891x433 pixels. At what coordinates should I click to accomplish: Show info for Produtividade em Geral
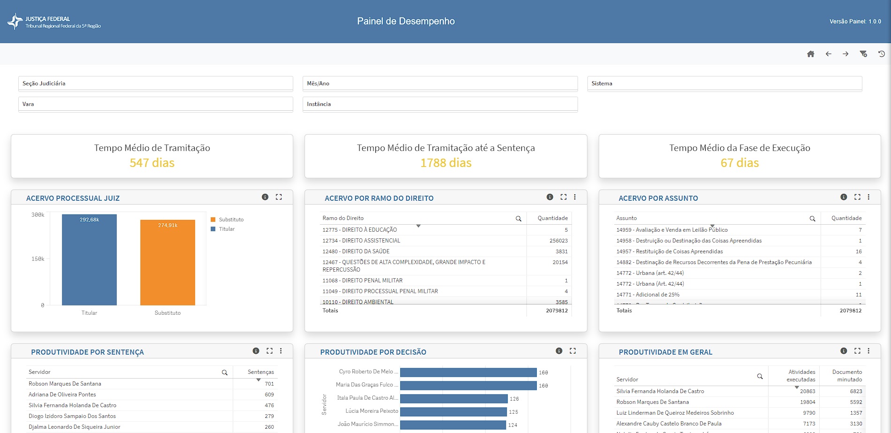tap(844, 351)
